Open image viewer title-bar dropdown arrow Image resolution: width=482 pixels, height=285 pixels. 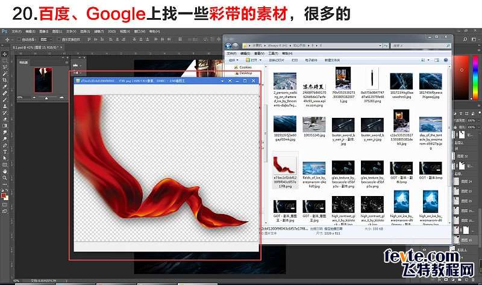coord(222,81)
